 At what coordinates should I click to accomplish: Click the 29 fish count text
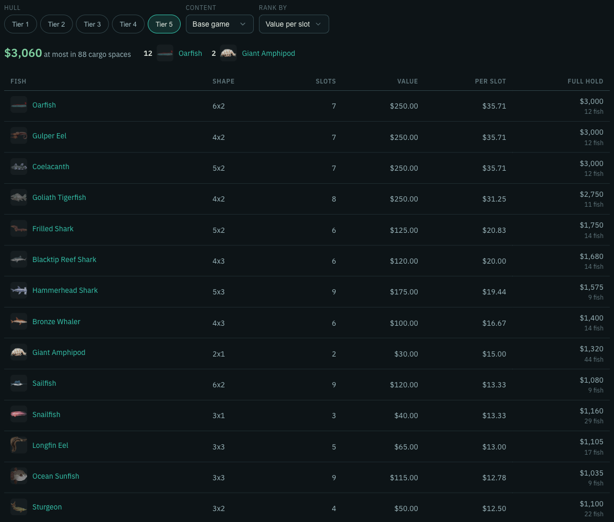tap(594, 421)
